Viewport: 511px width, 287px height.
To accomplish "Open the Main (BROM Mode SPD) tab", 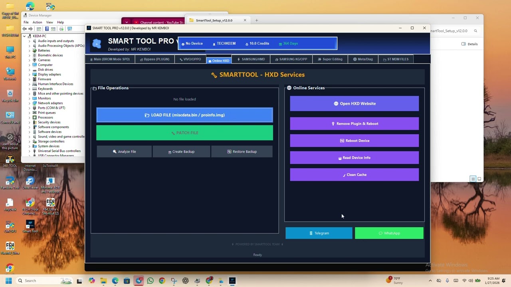I will pos(110,59).
